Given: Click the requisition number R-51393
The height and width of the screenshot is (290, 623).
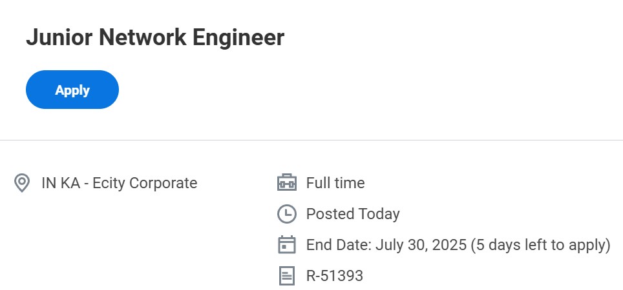Looking at the screenshot, I should coord(335,276).
